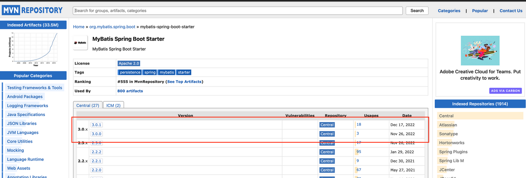Focus the artifact search field
Image resolution: width=526 pixels, height=178 pixels.
point(238,11)
